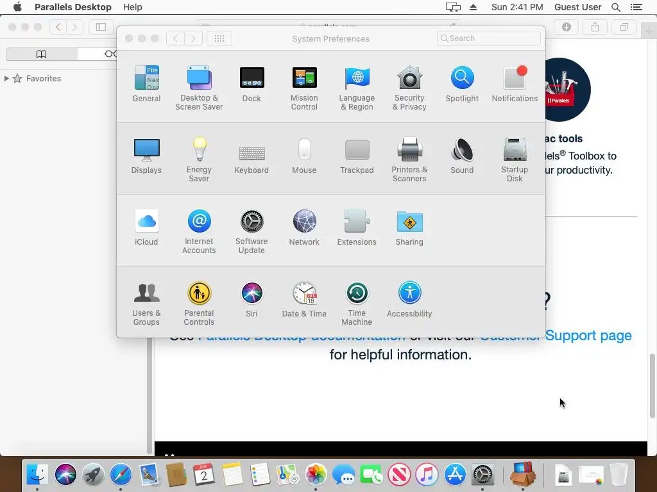The height and width of the screenshot is (492, 657).
Task: Open Safari from the Dock
Action: click(x=121, y=475)
